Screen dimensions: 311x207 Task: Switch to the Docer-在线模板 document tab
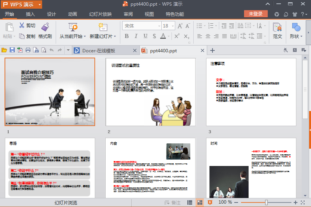[99, 50]
